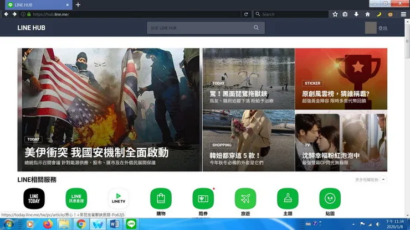Click the LINE HUB search magnifier icon

[x=256, y=28]
